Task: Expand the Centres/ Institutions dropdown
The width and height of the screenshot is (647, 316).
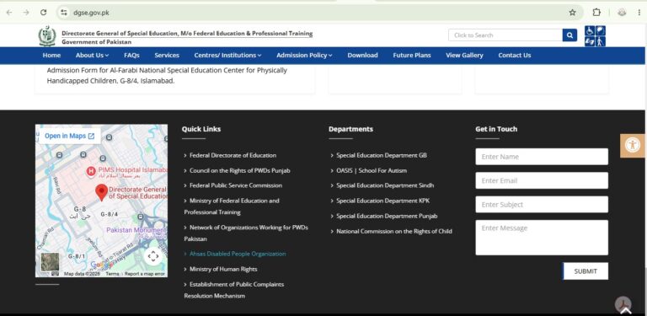Action: (x=227, y=56)
